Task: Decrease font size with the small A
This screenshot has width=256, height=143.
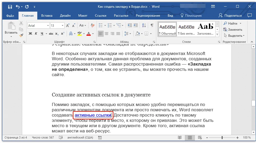Action: (x=74, y=25)
